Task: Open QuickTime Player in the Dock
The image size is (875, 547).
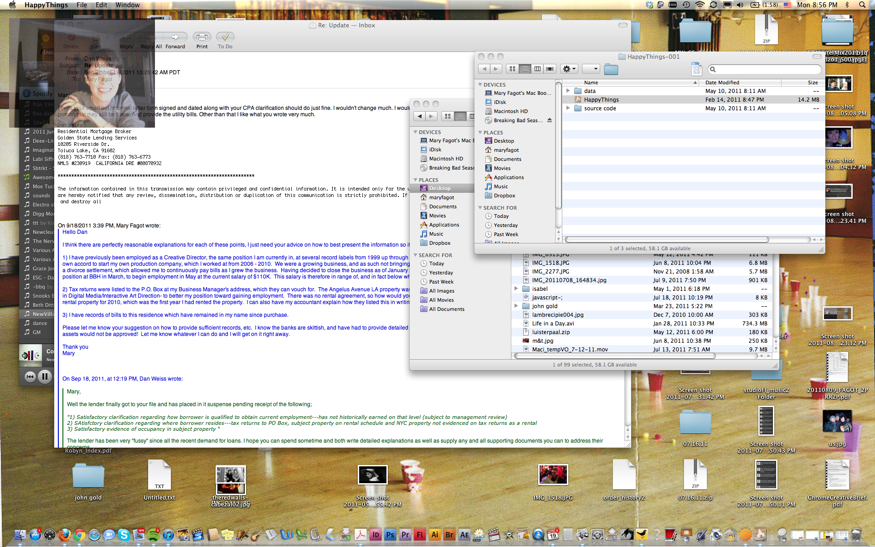Action: [x=538, y=535]
